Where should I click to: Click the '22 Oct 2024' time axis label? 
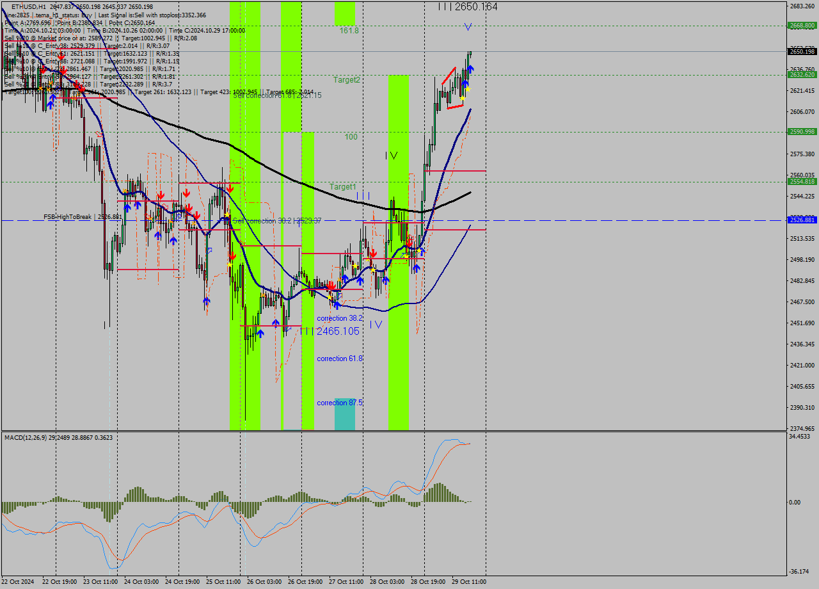[x=19, y=582]
